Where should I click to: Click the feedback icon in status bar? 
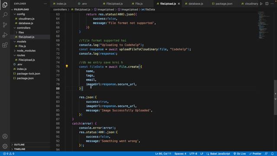pos(266,154)
